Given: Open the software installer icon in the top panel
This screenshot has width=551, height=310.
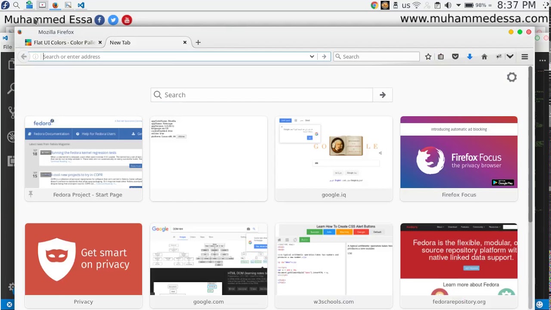Looking at the screenshot, I should click(29, 5).
